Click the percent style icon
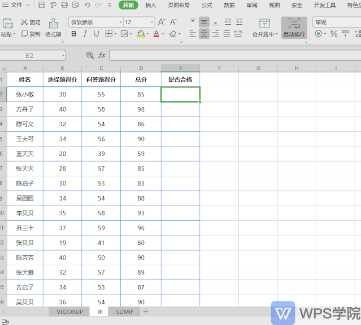The height and width of the screenshot is (325, 361). click(x=334, y=34)
